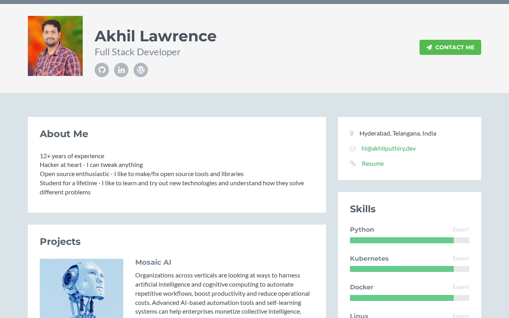This screenshot has height=318, width=509.
Task: Click the Akhil Lawrence name heading
Action: 155,36
